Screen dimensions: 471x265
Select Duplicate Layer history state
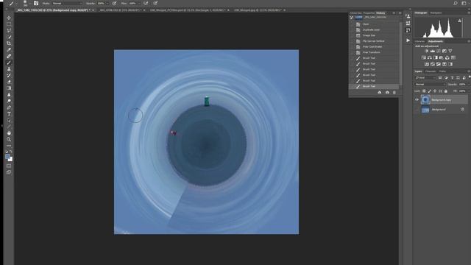(x=375, y=29)
